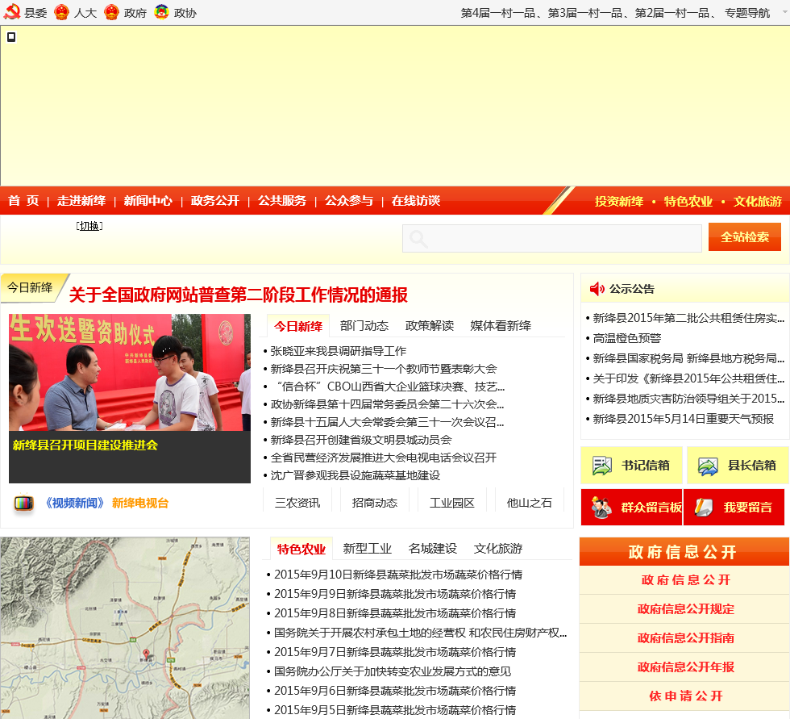Go to 文化旅游 in the red nav bar
Screen dimensions: 790x719
tap(757, 201)
